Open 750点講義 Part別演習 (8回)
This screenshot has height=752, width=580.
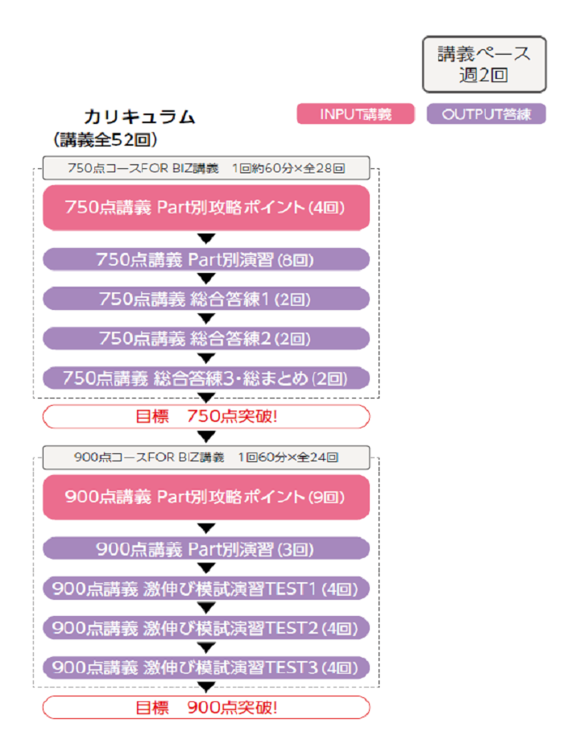(x=206, y=259)
